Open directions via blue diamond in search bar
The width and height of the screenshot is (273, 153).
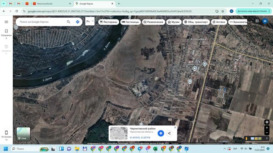click(x=78, y=22)
